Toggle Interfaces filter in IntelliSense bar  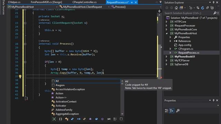tap(79, 119)
